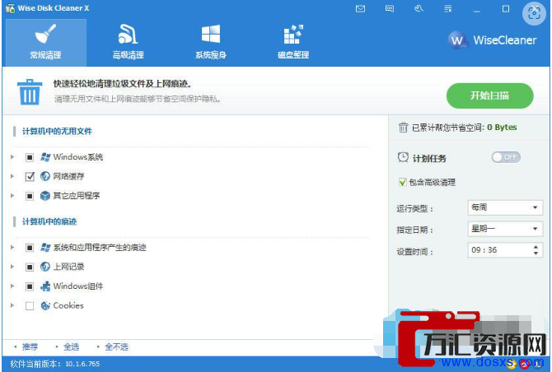The height and width of the screenshot is (372, 552).
Task: Click the round screenshot capture icon
Action: (x=534, y=14)
